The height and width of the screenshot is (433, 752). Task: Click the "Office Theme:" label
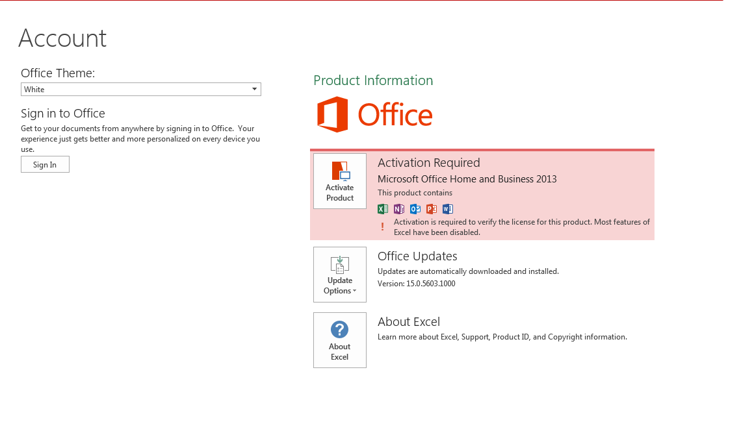[58, 73]
